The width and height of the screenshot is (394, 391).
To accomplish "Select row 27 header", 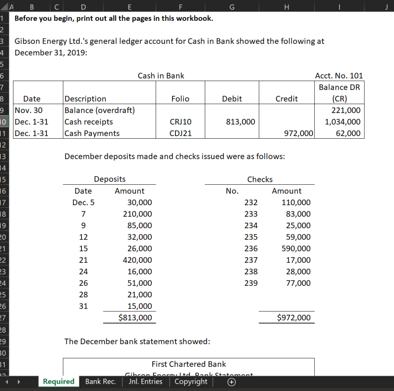I will pos(4,318).
